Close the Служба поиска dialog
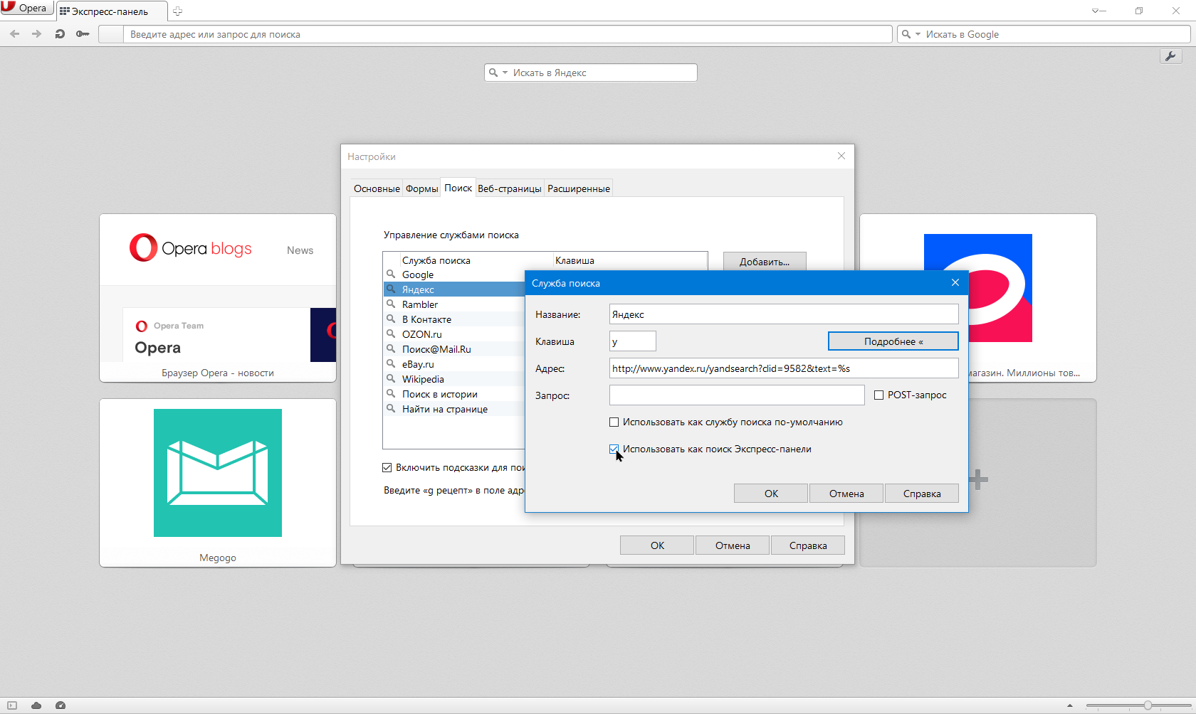 (955, 283)
